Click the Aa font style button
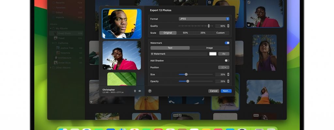The image size is (334, 130). tap(224, 54)
